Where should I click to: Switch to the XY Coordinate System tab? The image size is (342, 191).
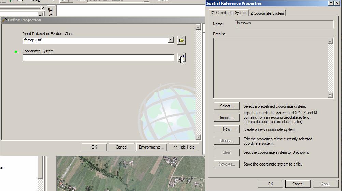(x=228, y=13)
